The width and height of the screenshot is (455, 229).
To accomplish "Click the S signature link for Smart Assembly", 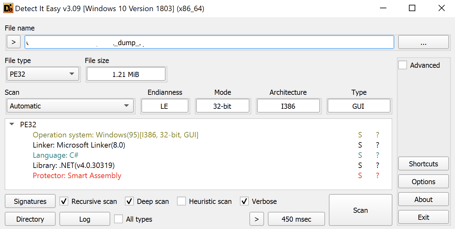I will coord(360,175).
